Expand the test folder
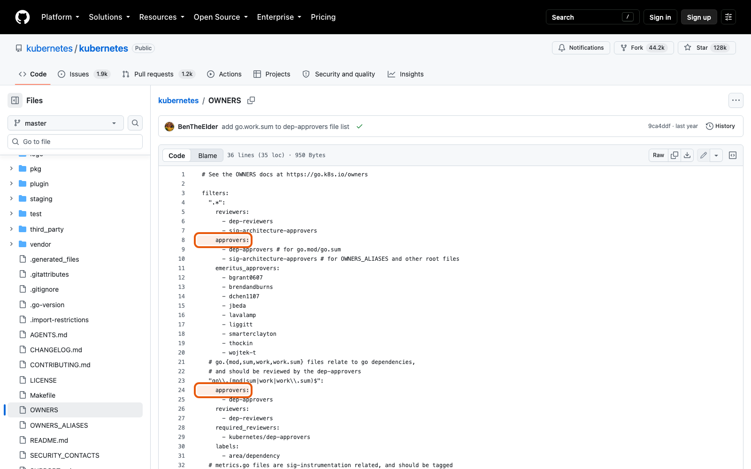The width and height of the screenshot is (751, 469). 11,213
